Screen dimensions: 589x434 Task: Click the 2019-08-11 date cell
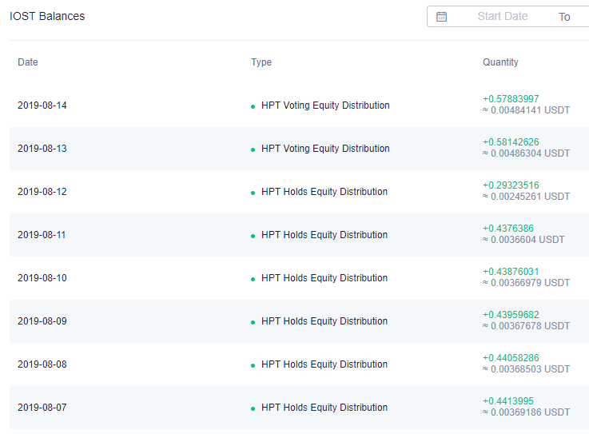(x=42, y=235)
